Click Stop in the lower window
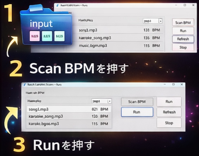This screenshot has width=199, height=156. (x=169, y=123)
